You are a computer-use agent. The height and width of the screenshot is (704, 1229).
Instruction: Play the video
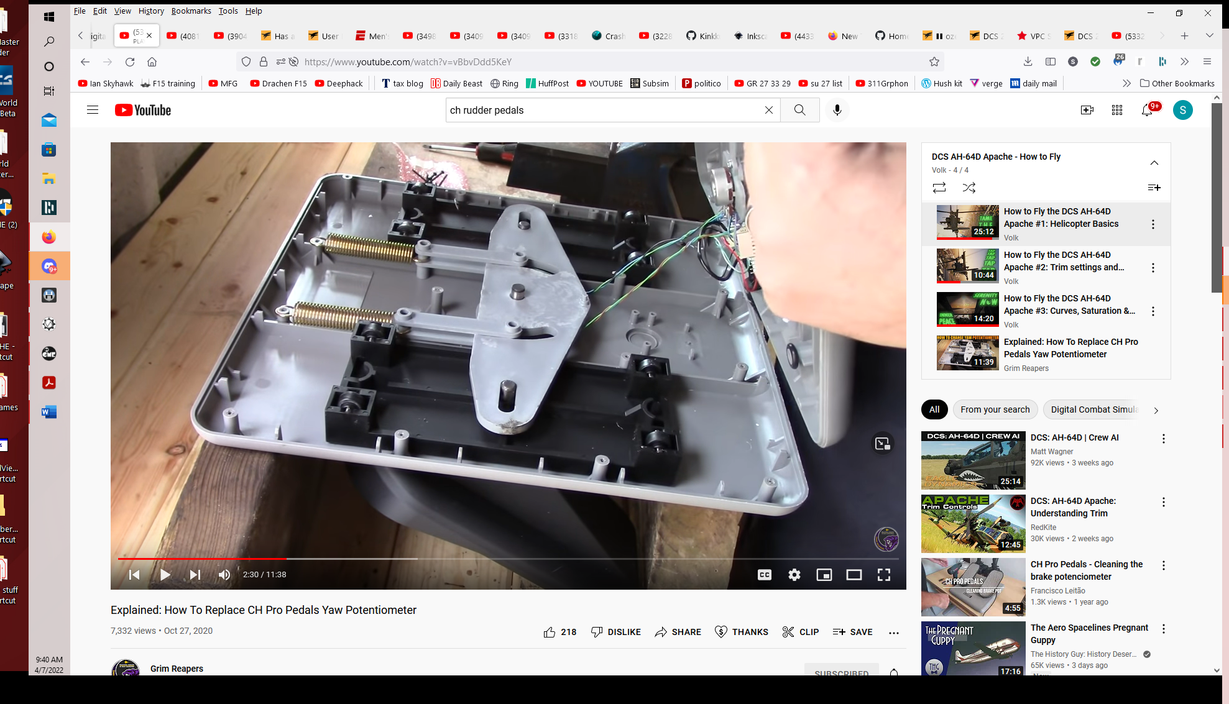pyautogui.click(x=165, y=575)
